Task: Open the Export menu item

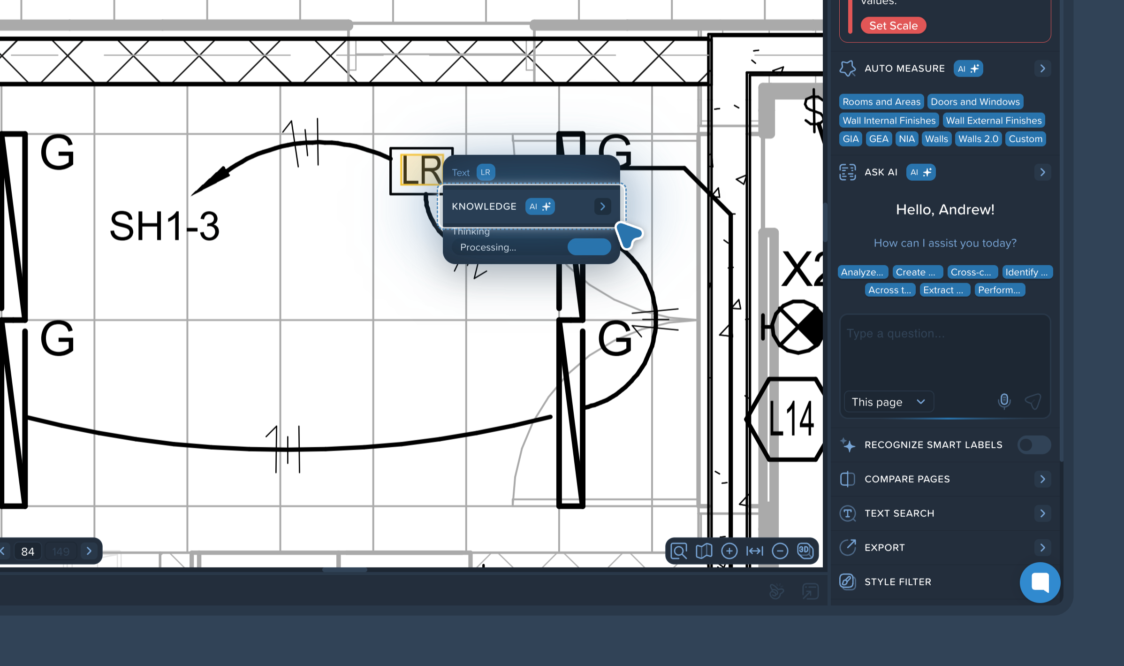Action: [x=884, y=548]
